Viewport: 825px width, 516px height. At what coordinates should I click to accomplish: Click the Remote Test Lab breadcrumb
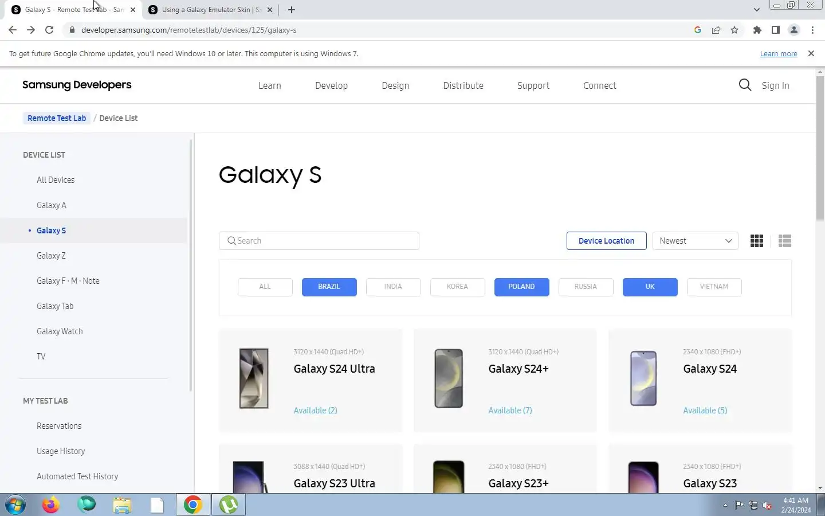(x=57, y=118)
